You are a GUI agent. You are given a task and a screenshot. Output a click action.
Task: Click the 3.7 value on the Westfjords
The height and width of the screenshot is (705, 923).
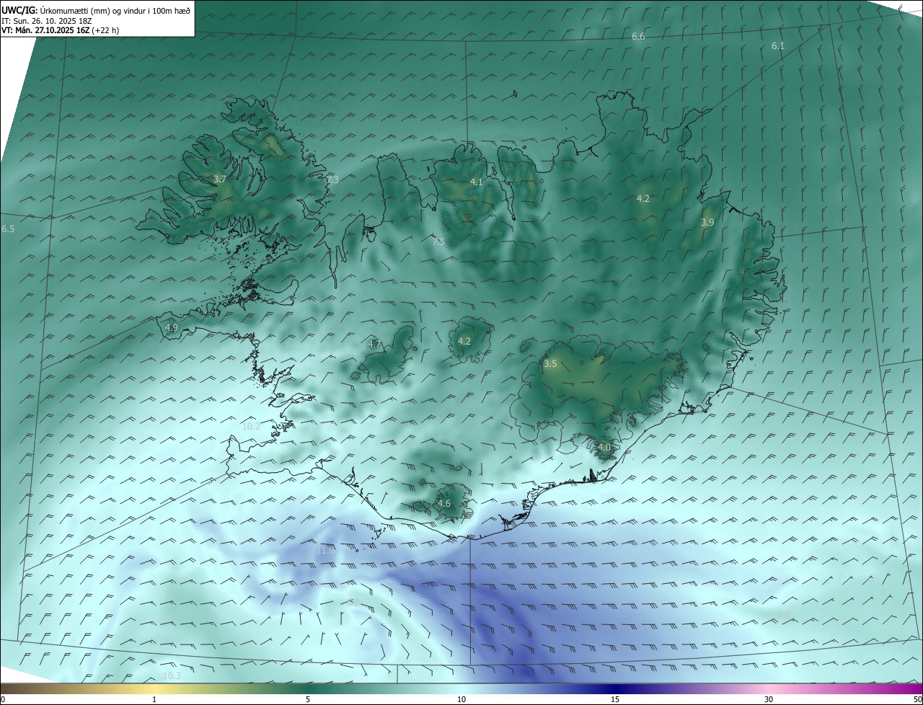[x=220, y=179]
